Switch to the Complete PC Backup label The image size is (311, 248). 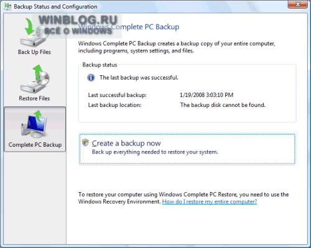35,145
